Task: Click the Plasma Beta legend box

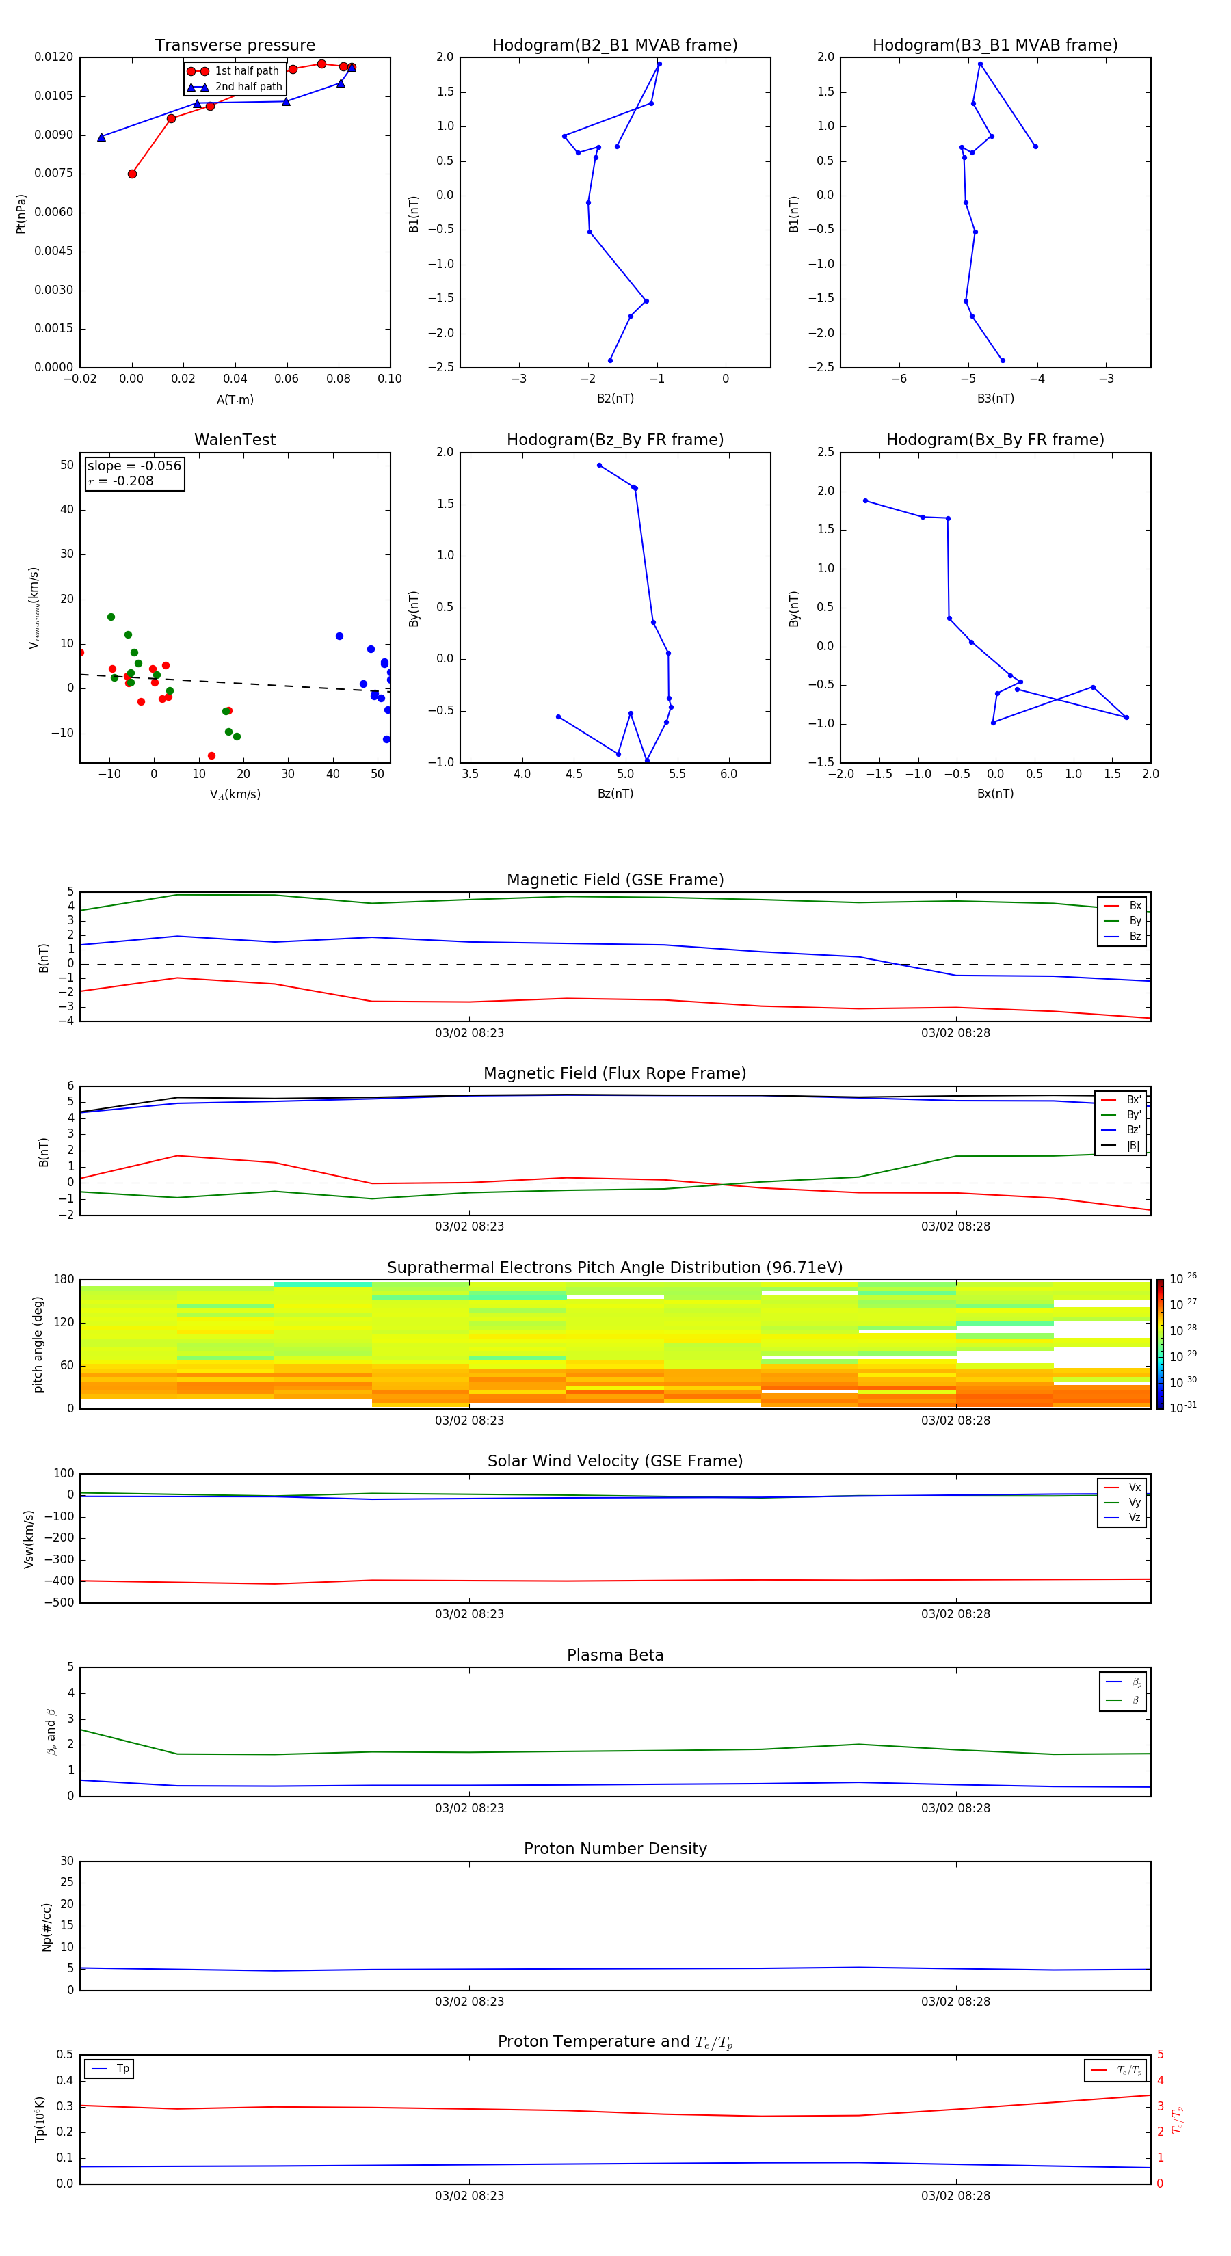Action: click(1123, 1692)
